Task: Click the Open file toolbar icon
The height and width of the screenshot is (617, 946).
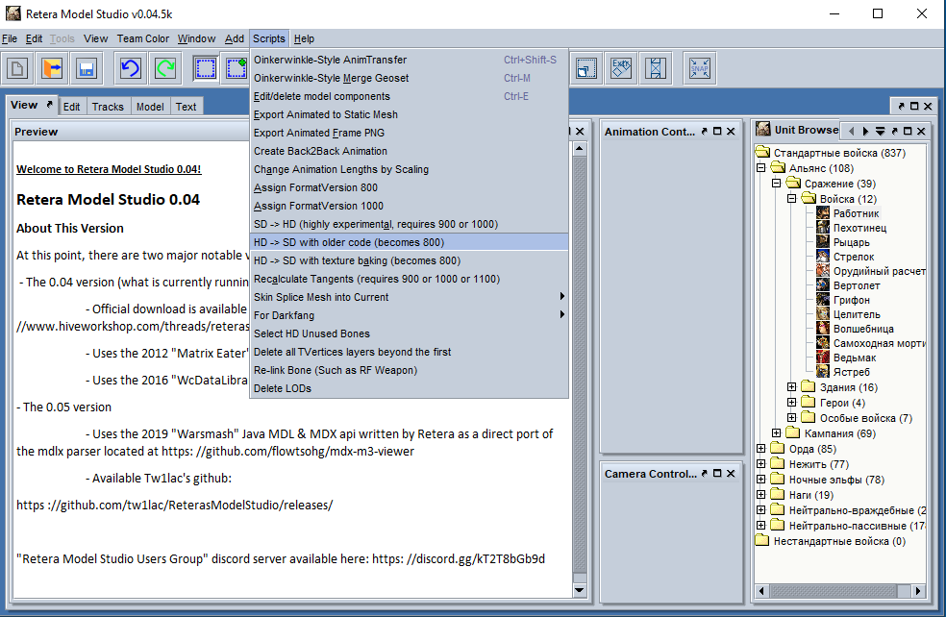Action: tap(52, 68)
